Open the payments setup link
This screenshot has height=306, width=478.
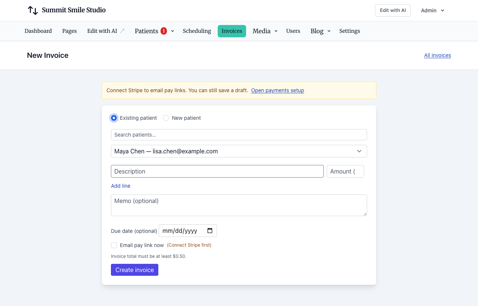(277, 90)
